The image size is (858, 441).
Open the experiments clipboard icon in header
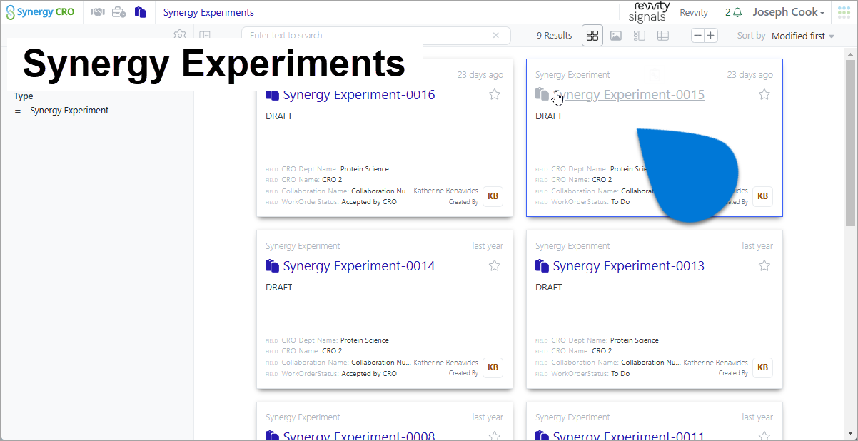[x=141, y=12]
